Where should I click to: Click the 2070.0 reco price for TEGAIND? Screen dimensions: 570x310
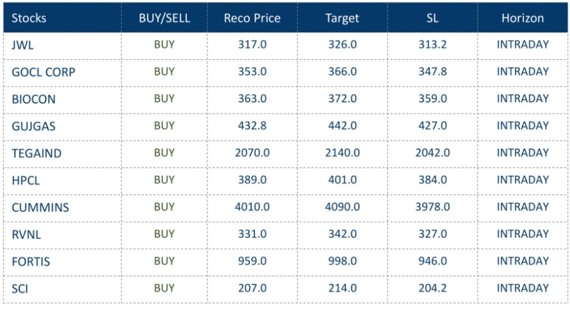tap(252, 153)
